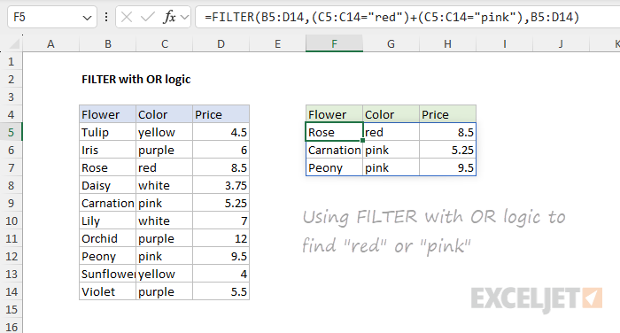Click the select-all corner triangle
The image size is (620, 333).
coord(14,43)
